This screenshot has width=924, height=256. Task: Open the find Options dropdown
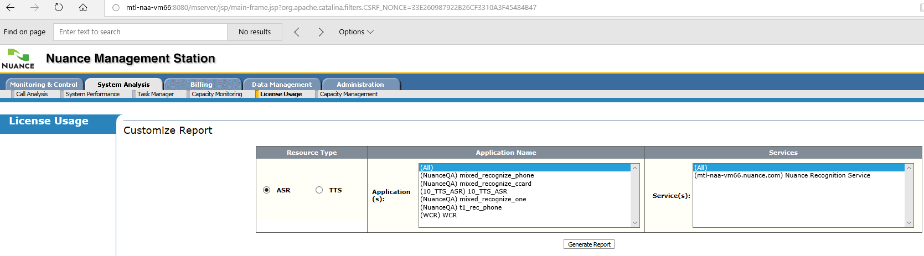(x=356, y=32)
